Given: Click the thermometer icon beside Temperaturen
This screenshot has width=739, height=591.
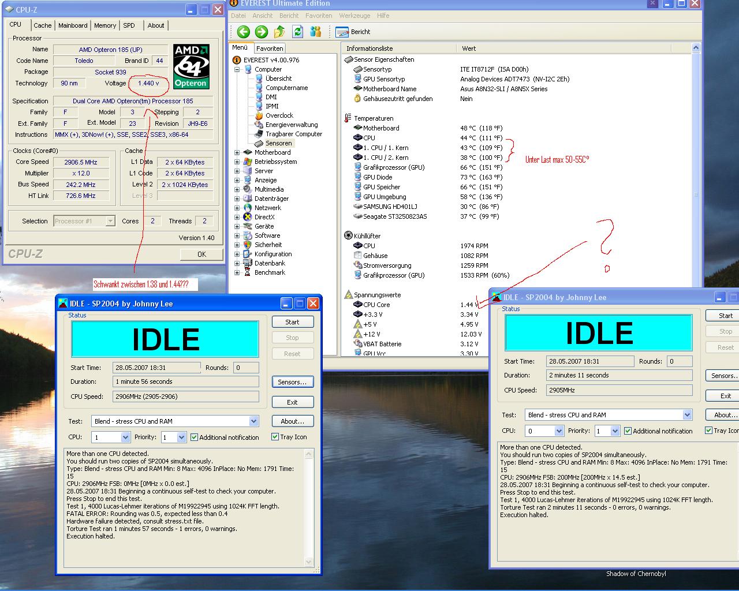Looking at the screenshot, I should coord(348,118).
